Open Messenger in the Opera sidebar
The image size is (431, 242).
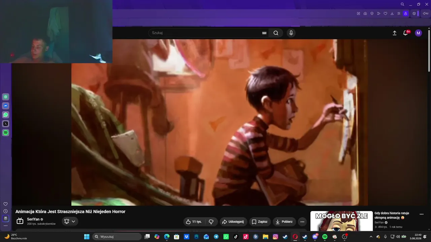(x=6, y=106)
